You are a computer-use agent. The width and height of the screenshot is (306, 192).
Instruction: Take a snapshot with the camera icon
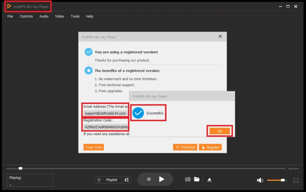pyautogui.click(x=188, y=179)
